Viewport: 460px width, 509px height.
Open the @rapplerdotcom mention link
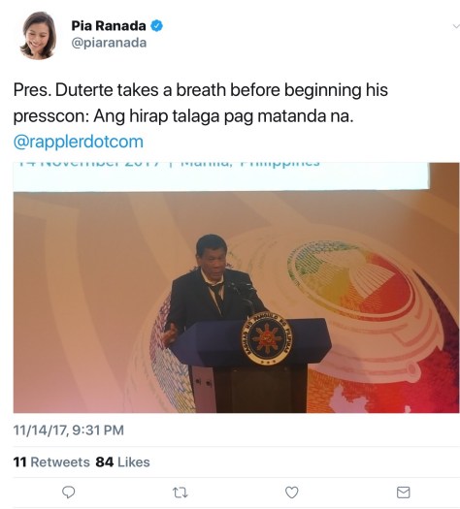[79, 142]
